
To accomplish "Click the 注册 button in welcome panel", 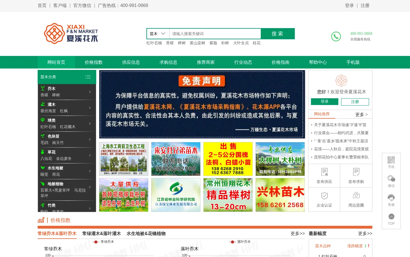I will point(355,102).
